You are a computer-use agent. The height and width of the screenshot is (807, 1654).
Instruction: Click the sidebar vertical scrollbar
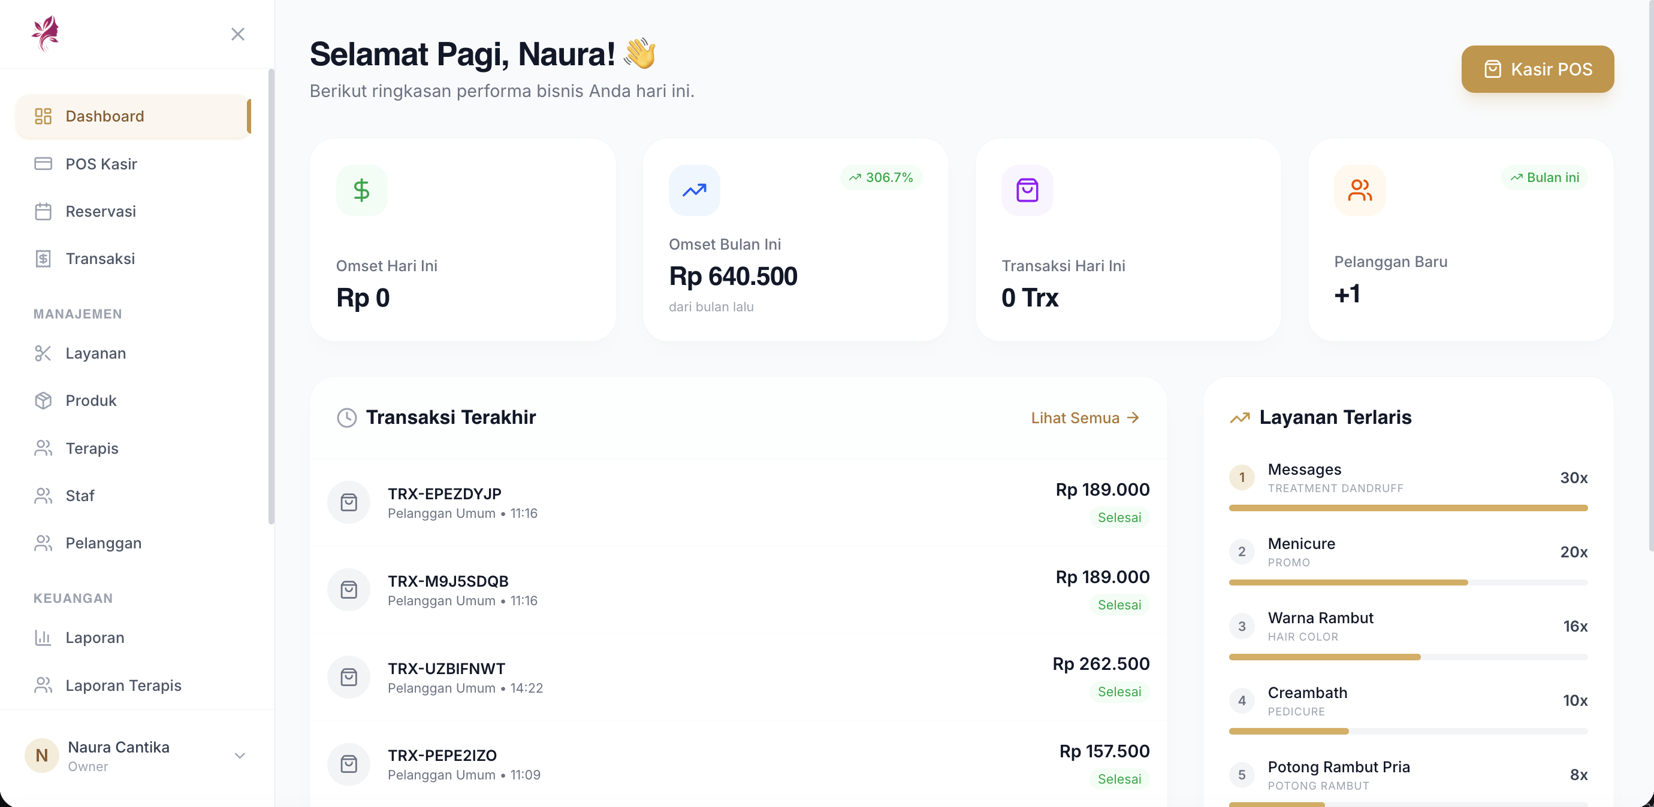[x=271, y=295]
